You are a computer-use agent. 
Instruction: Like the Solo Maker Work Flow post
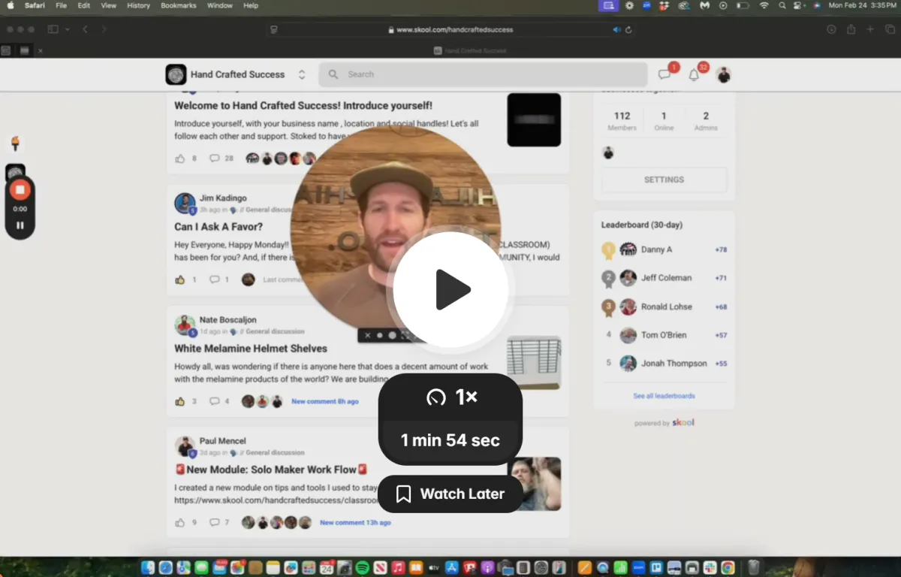[180, 522]
